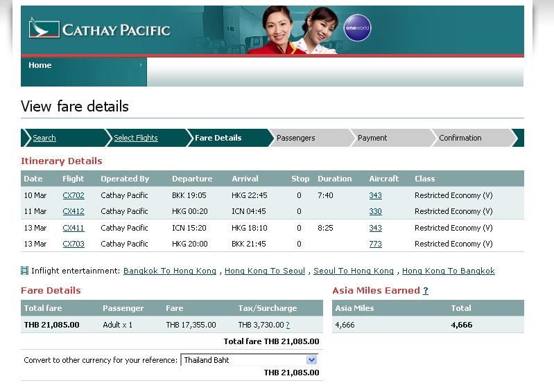Open Hong Kong To Bangkok entertainment
The width and height of the screenshot is (554, 385).
tap(449, 271)
